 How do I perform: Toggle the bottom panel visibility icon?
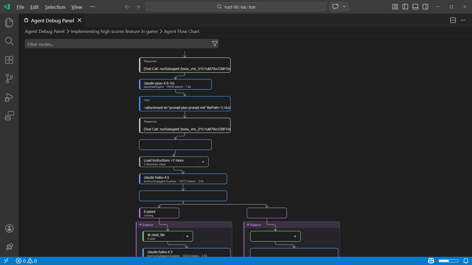click(415, 6)
